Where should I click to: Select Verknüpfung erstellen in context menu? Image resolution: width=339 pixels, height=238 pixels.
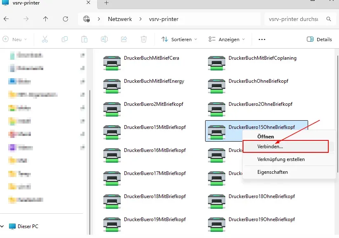coord(281,159)
